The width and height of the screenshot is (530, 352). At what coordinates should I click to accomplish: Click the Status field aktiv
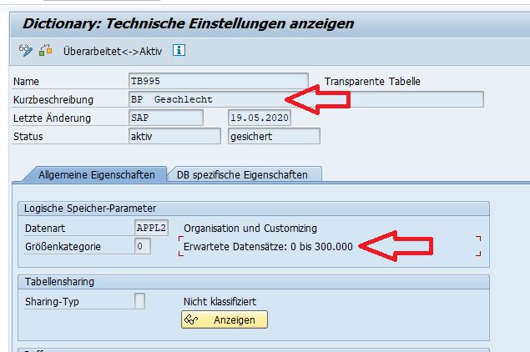[174, 136]
